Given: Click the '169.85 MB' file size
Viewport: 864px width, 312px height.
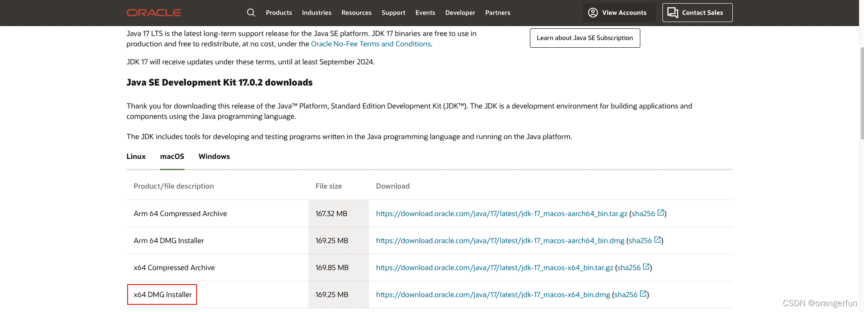Looking at the screenshot, I should [332, 267].
